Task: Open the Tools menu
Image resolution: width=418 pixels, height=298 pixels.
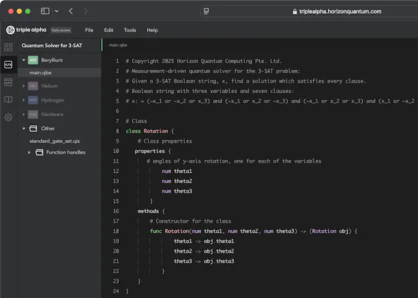Action: tap(130, 30)
